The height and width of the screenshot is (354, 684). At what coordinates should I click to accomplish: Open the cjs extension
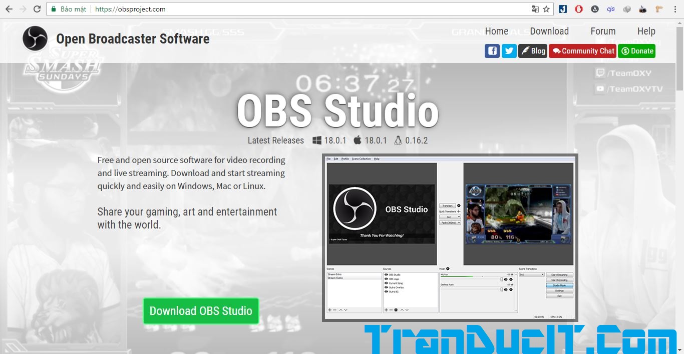click(611, 9)
